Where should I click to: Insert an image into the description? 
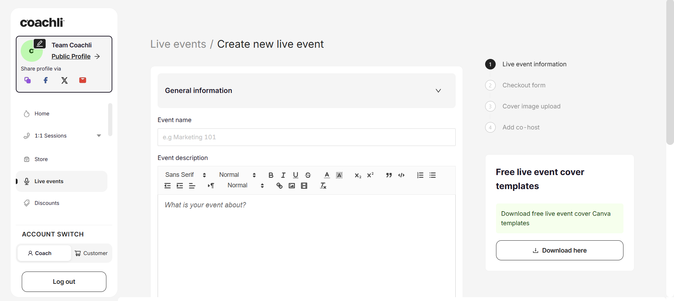point(292,186)
